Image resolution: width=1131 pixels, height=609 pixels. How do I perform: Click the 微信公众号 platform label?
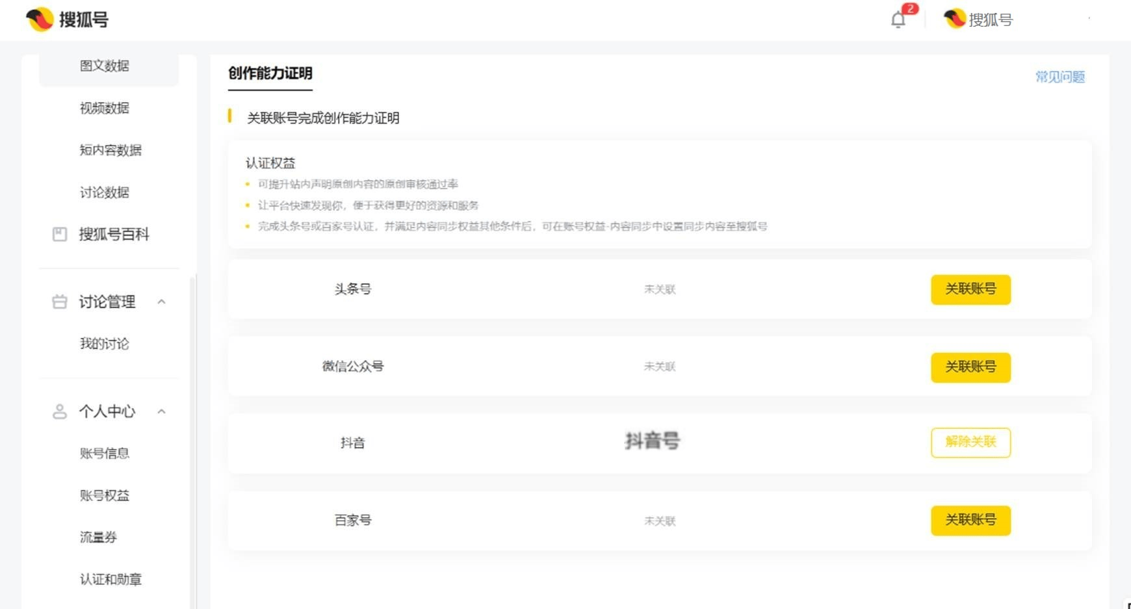353,367
